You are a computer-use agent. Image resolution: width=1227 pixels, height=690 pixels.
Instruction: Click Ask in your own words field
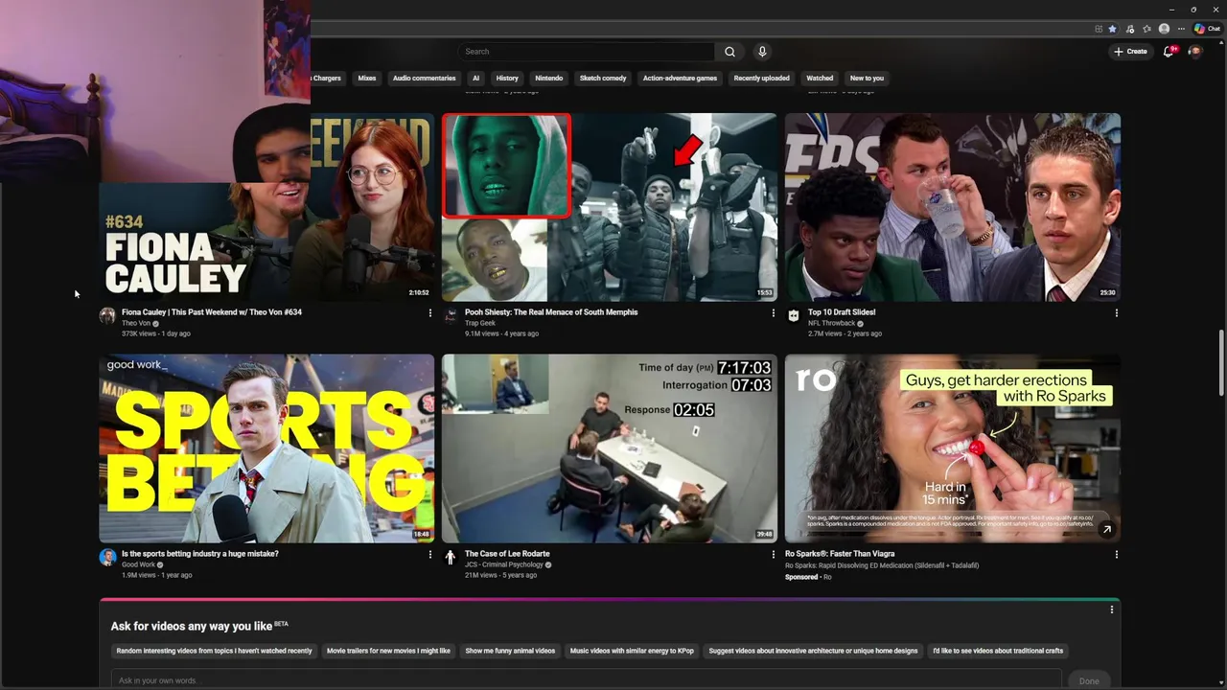click(586, 680)
